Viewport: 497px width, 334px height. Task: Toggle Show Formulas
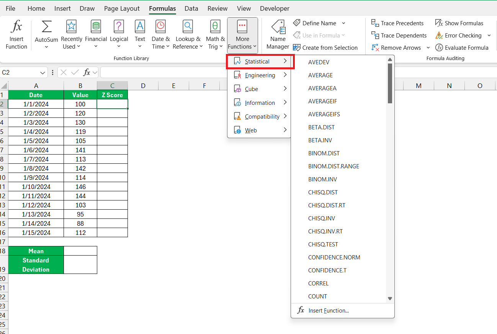pyautogui.click(x=459, y=23)
